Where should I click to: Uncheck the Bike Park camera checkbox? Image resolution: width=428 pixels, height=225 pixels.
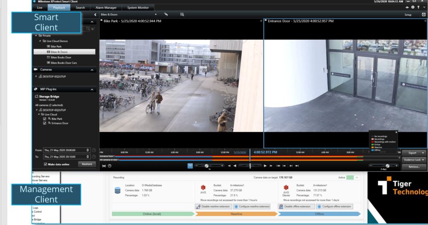(45, 119)
